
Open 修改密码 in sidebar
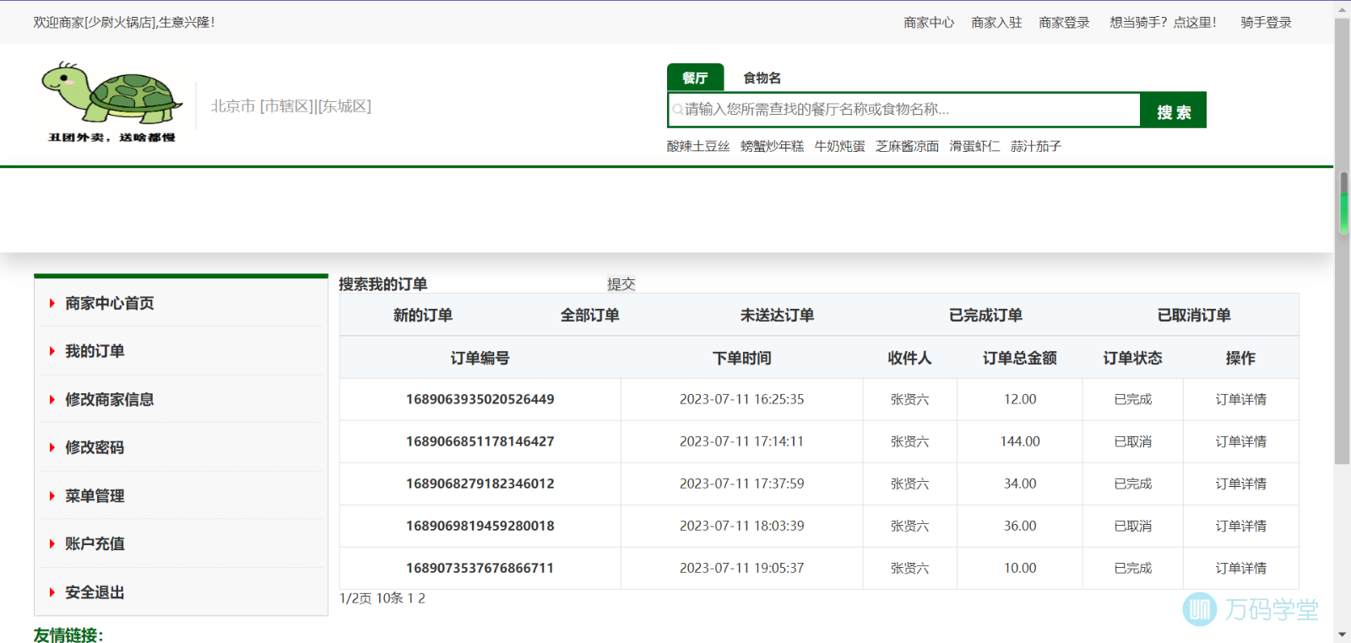coord(95,447)
